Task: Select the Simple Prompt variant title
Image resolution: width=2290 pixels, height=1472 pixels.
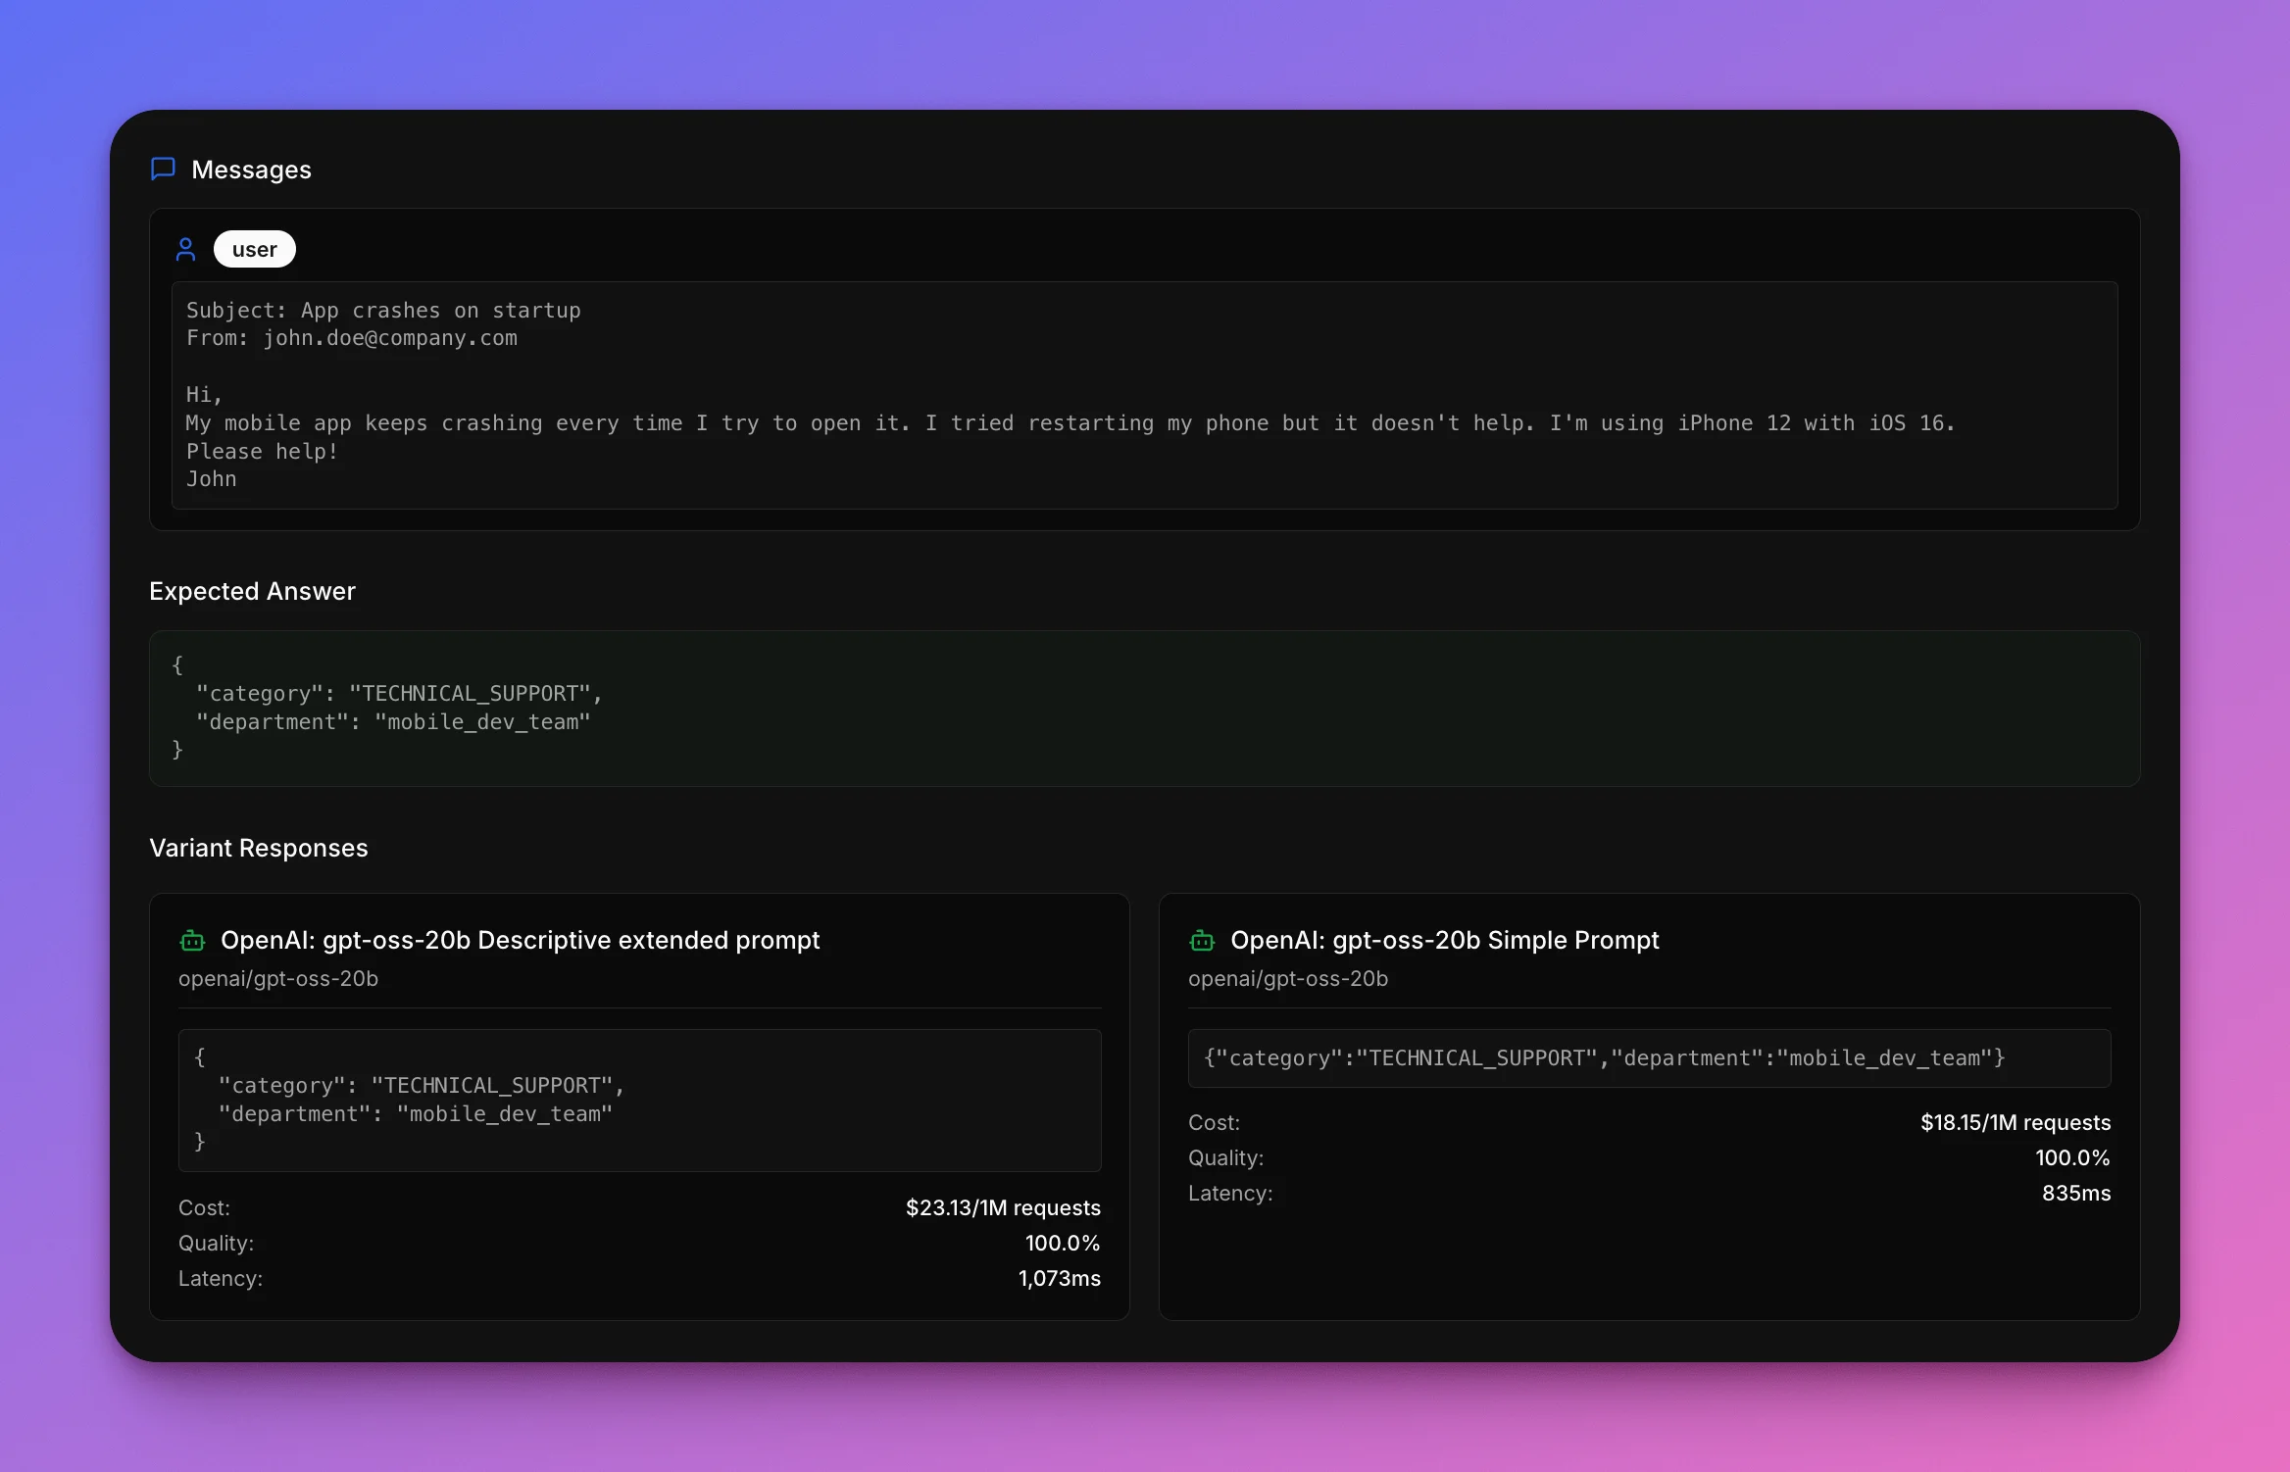Action: pyautogui.click(x=1444, y=940)
